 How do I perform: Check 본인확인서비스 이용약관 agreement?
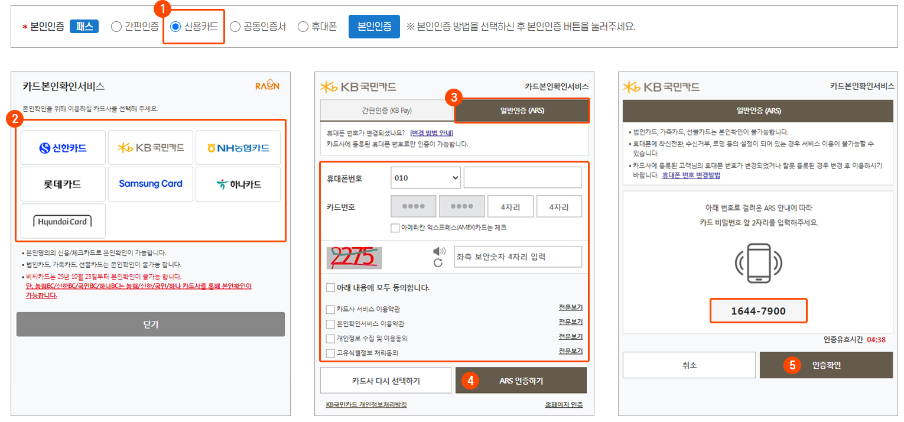tap(330, 324)
